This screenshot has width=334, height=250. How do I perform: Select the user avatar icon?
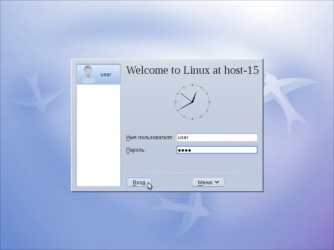(x=88, y=75)
